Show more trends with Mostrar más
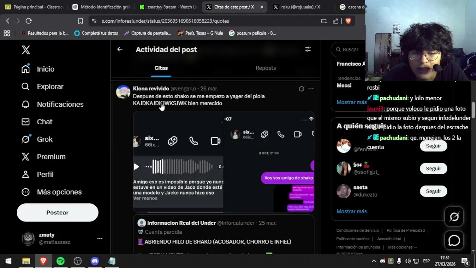This screenshot has height=268, width=476. coord(351,102)
